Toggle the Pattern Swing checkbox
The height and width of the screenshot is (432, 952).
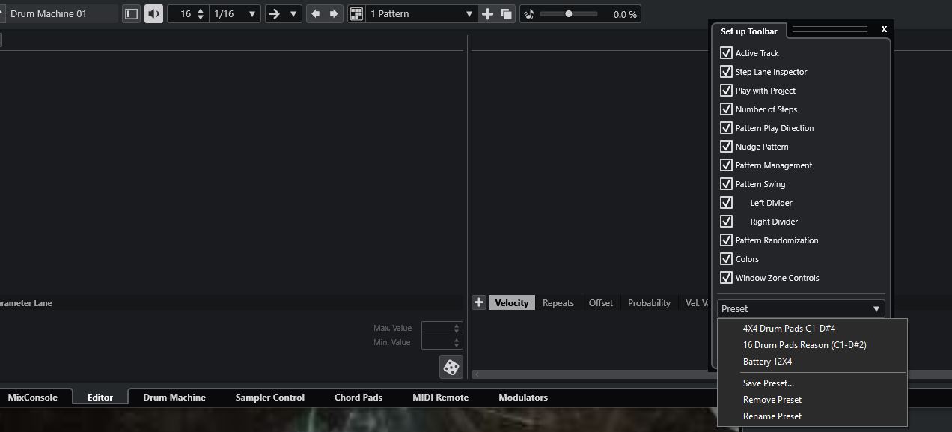point(726,184)
